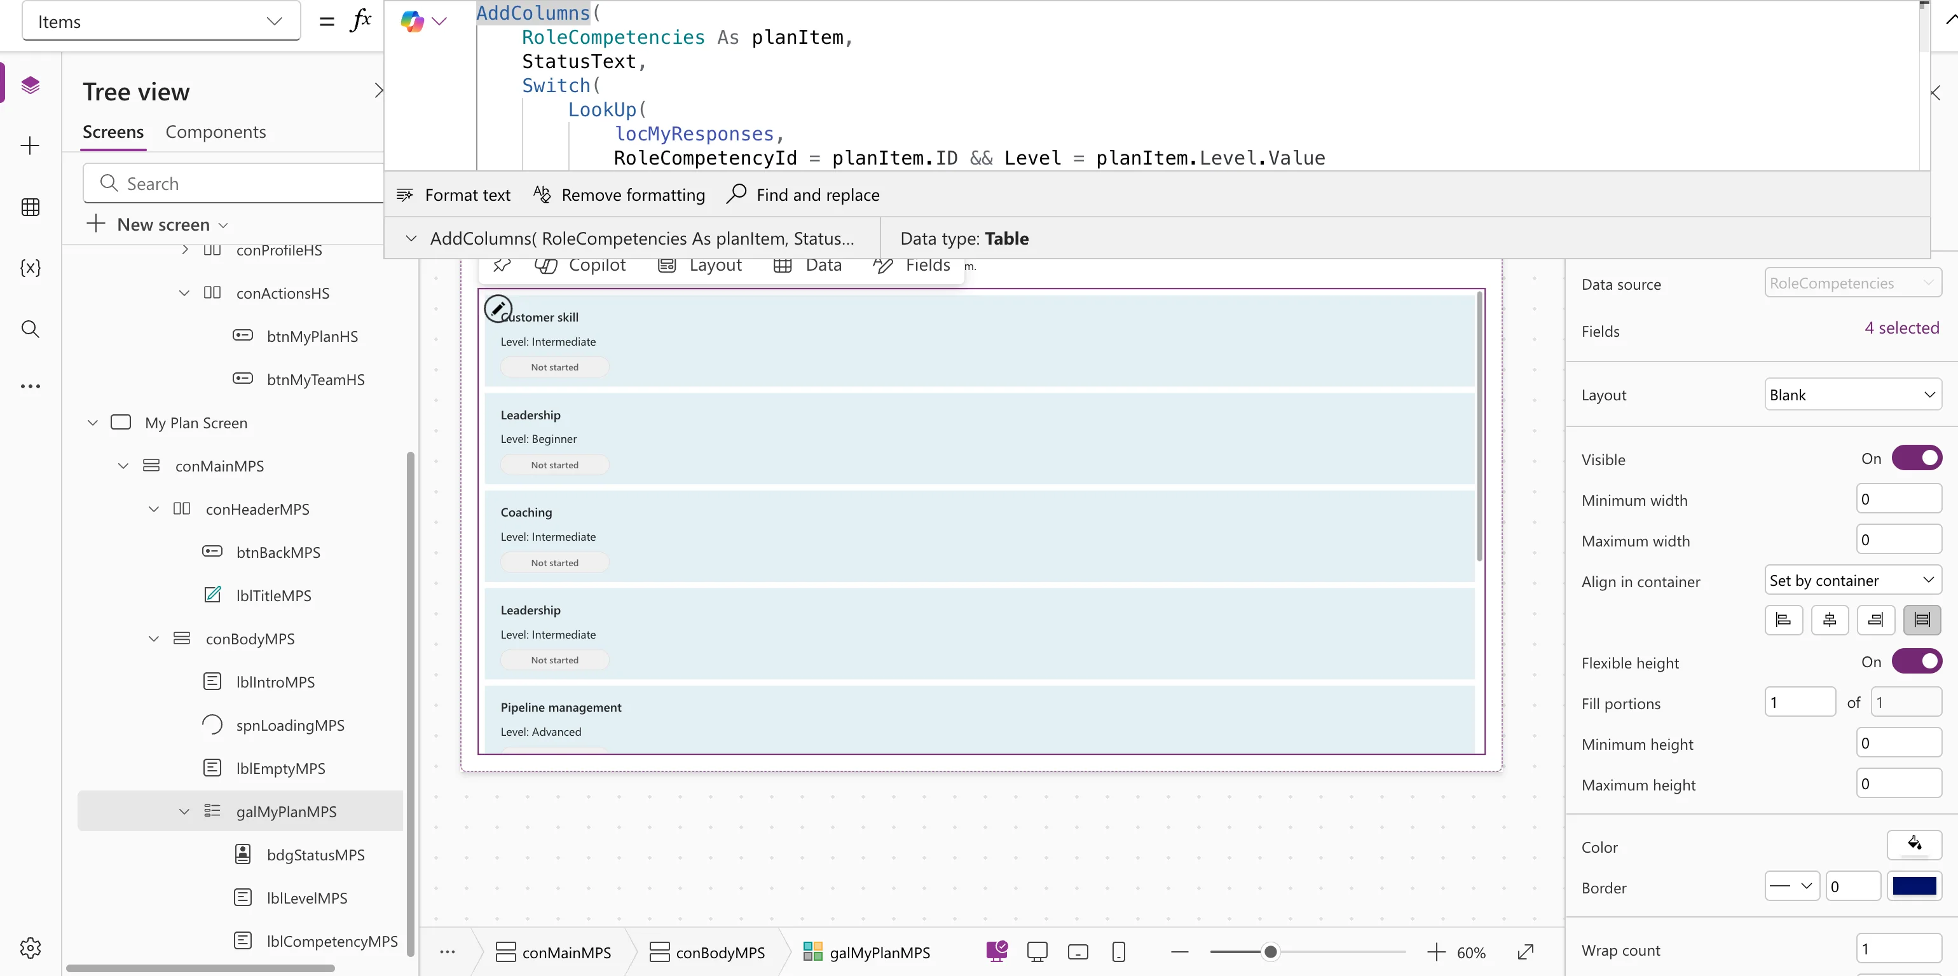Viewport: 1958px width, 976px height.
Task: Collapse the conBodyMPS tree node
Action: (154, 639)
